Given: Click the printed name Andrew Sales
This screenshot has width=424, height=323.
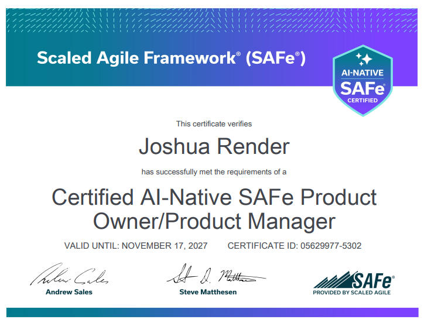Looking at the screenshot, I should pyautogui.click(x=69, y=292).
